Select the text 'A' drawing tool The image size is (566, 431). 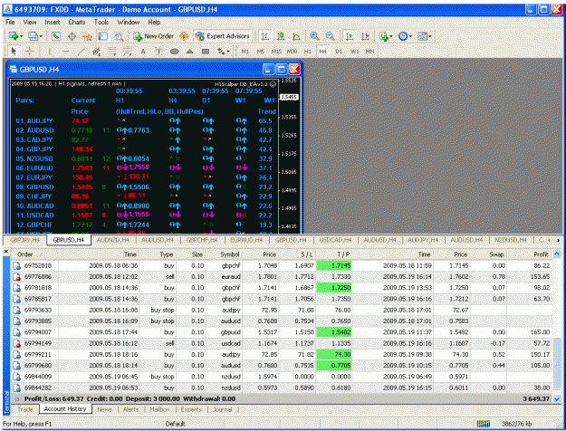point(143,52)
